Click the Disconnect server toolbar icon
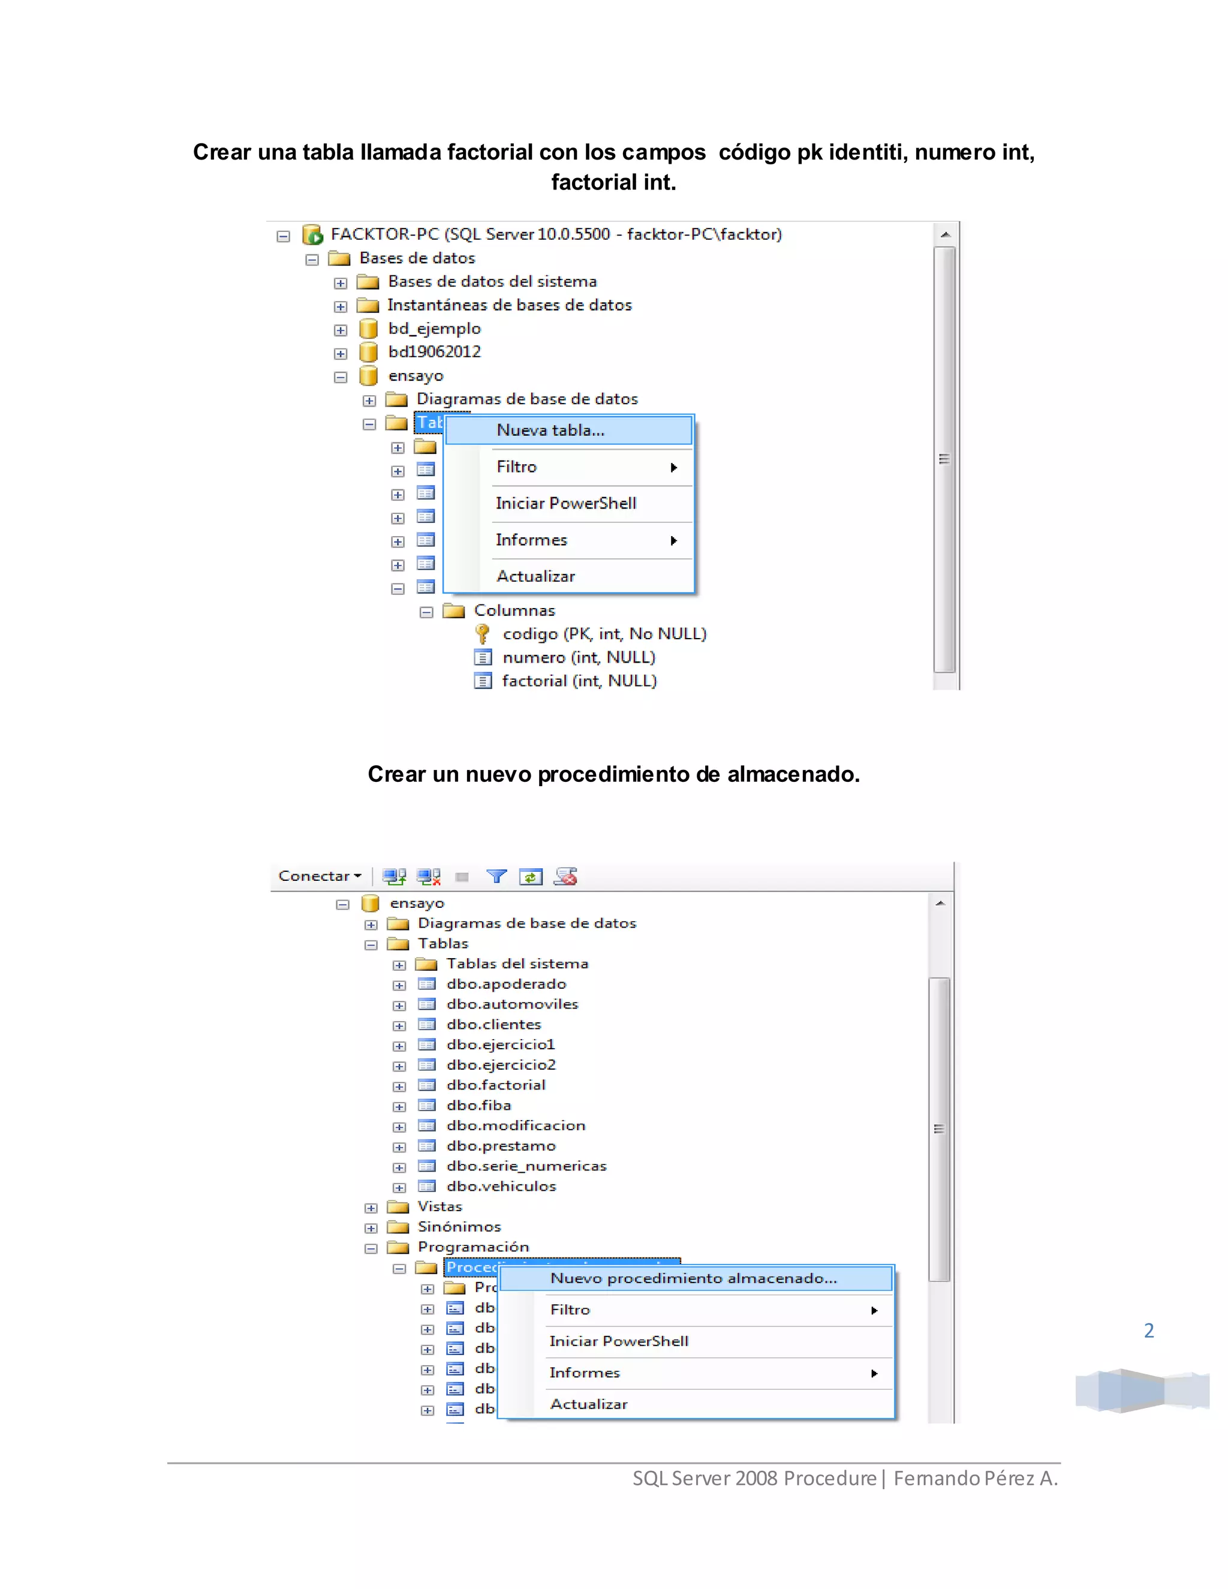 tap(429, 877)
